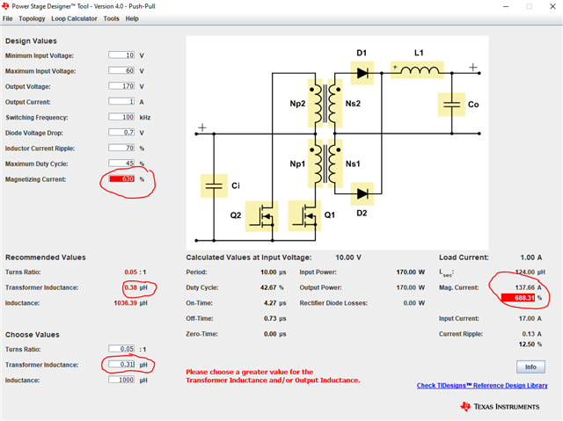Image resolution: width=563 pixels, height=421 pixels.
Task: Click the Load Current 1.00 A value
Action: [531, 258]
